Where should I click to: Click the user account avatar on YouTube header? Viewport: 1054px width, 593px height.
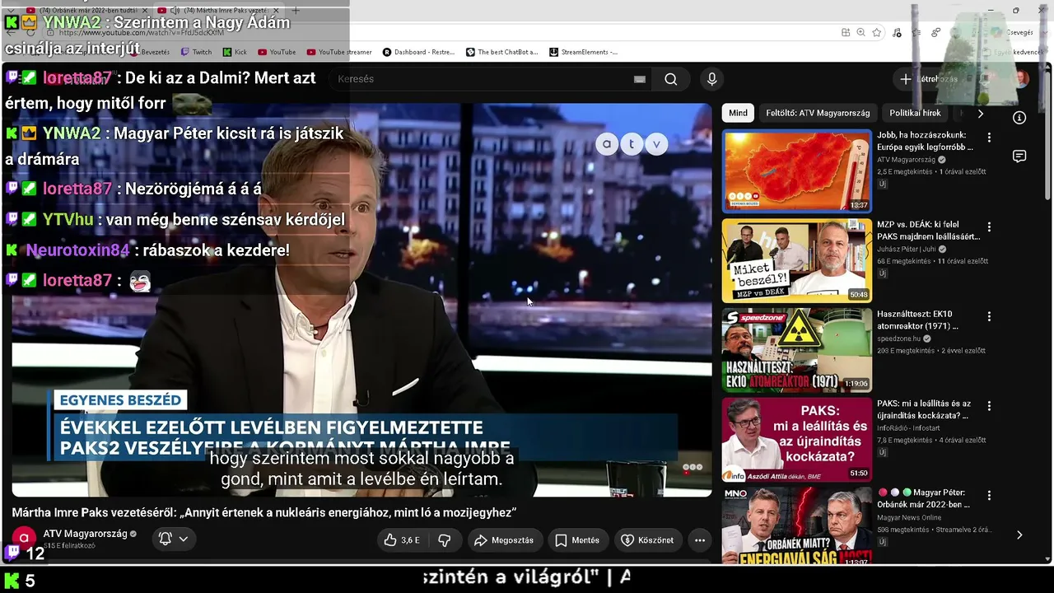pyautogui.click(x=1021, y=79)
